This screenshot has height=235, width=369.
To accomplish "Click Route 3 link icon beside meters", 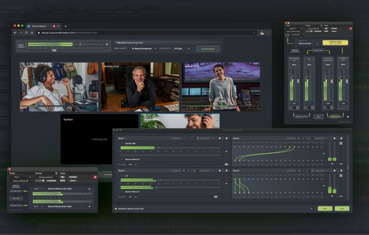I will point(226,184).
